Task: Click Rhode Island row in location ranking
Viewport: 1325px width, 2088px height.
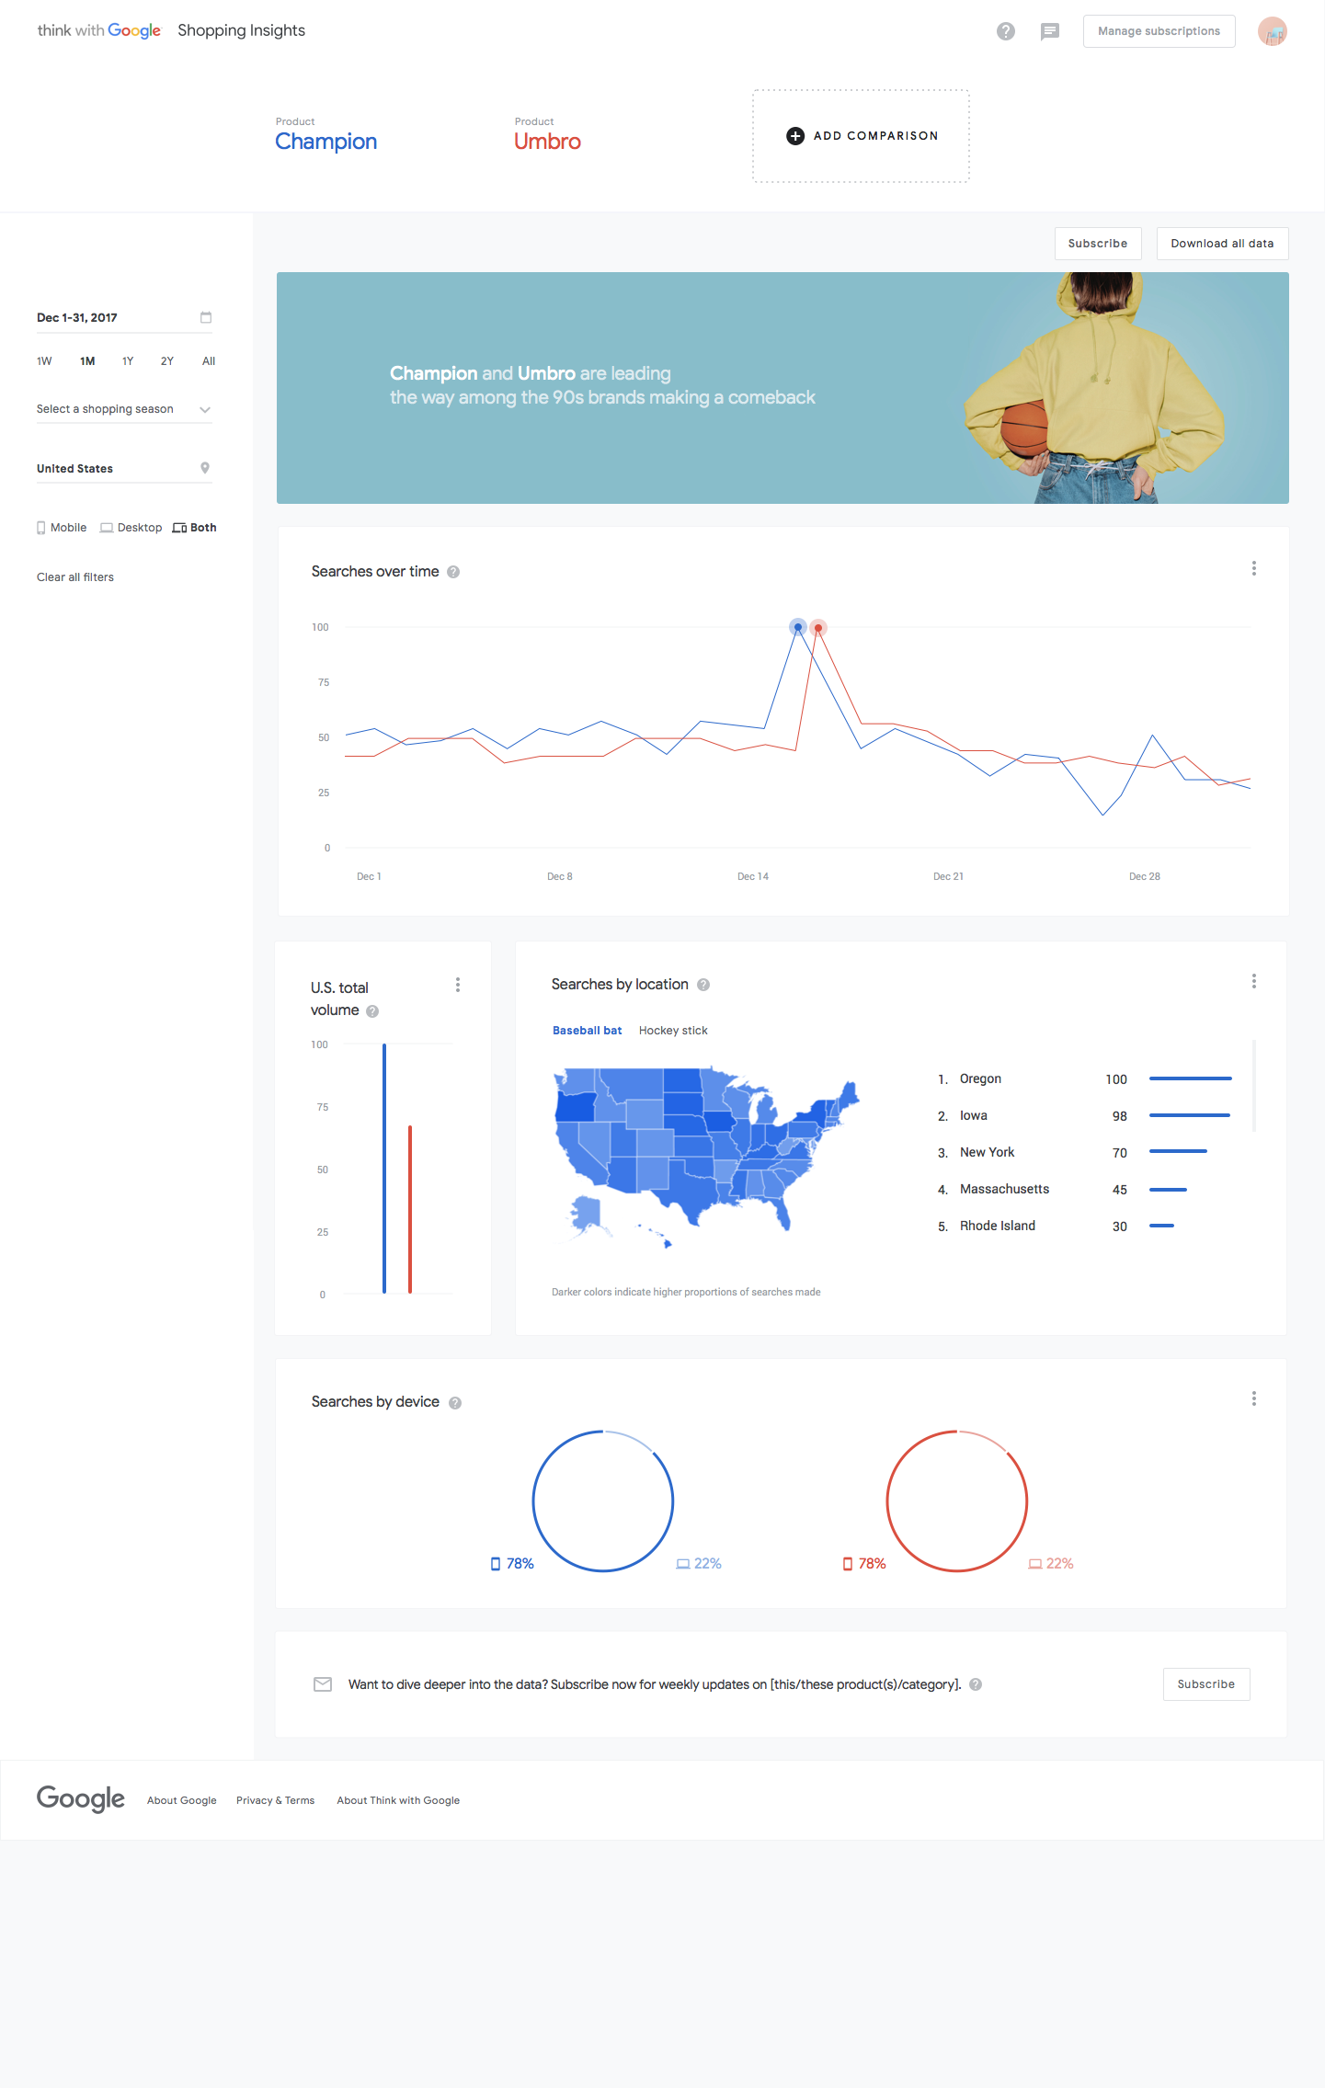Action: tap(1084, 1227)
